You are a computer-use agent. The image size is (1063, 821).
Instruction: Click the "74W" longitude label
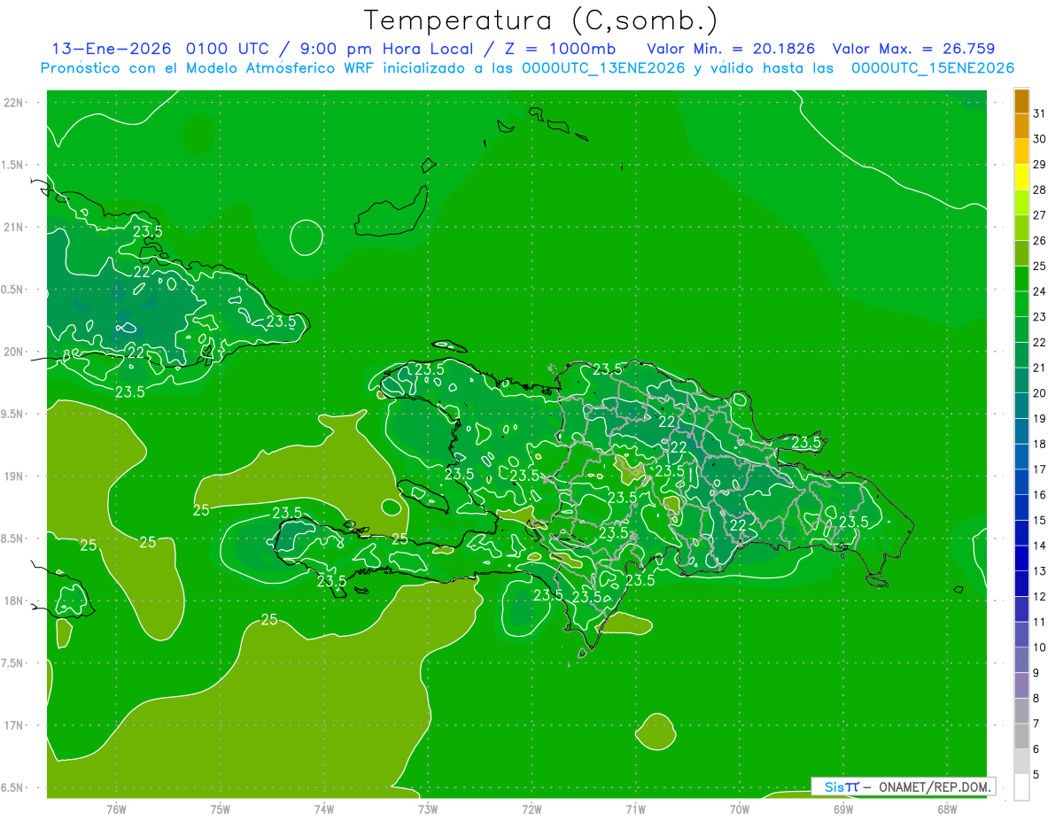[x=324, y=809]
